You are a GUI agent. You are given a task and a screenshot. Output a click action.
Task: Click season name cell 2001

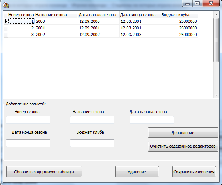tap(56, 28)
